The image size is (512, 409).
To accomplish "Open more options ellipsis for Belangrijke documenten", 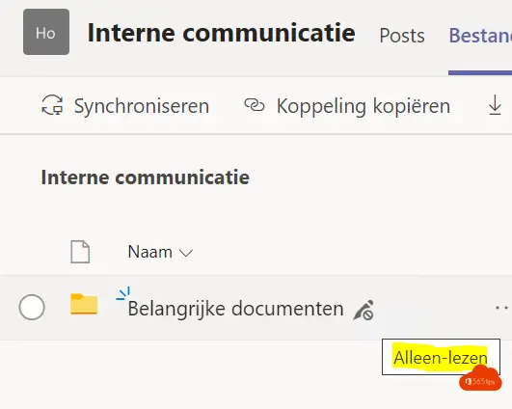I will 501,308.
